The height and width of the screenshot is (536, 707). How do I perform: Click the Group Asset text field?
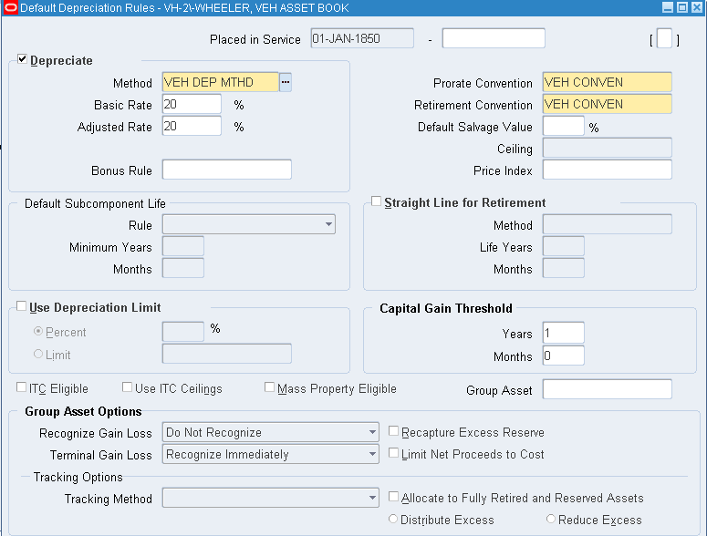(607, 389)
